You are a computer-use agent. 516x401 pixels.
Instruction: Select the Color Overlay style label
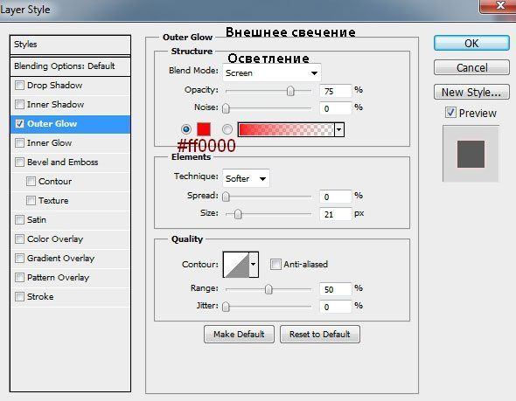coord(55,239)
